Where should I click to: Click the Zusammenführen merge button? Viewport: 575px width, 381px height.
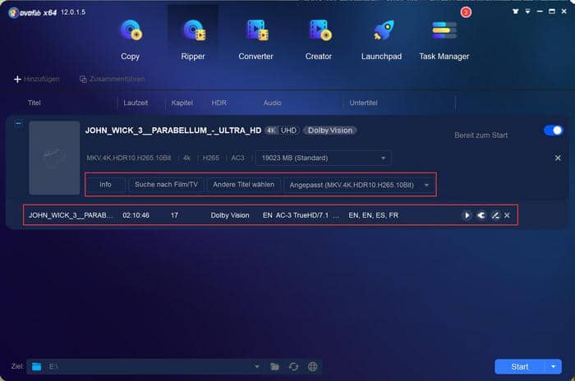[112, 79]
